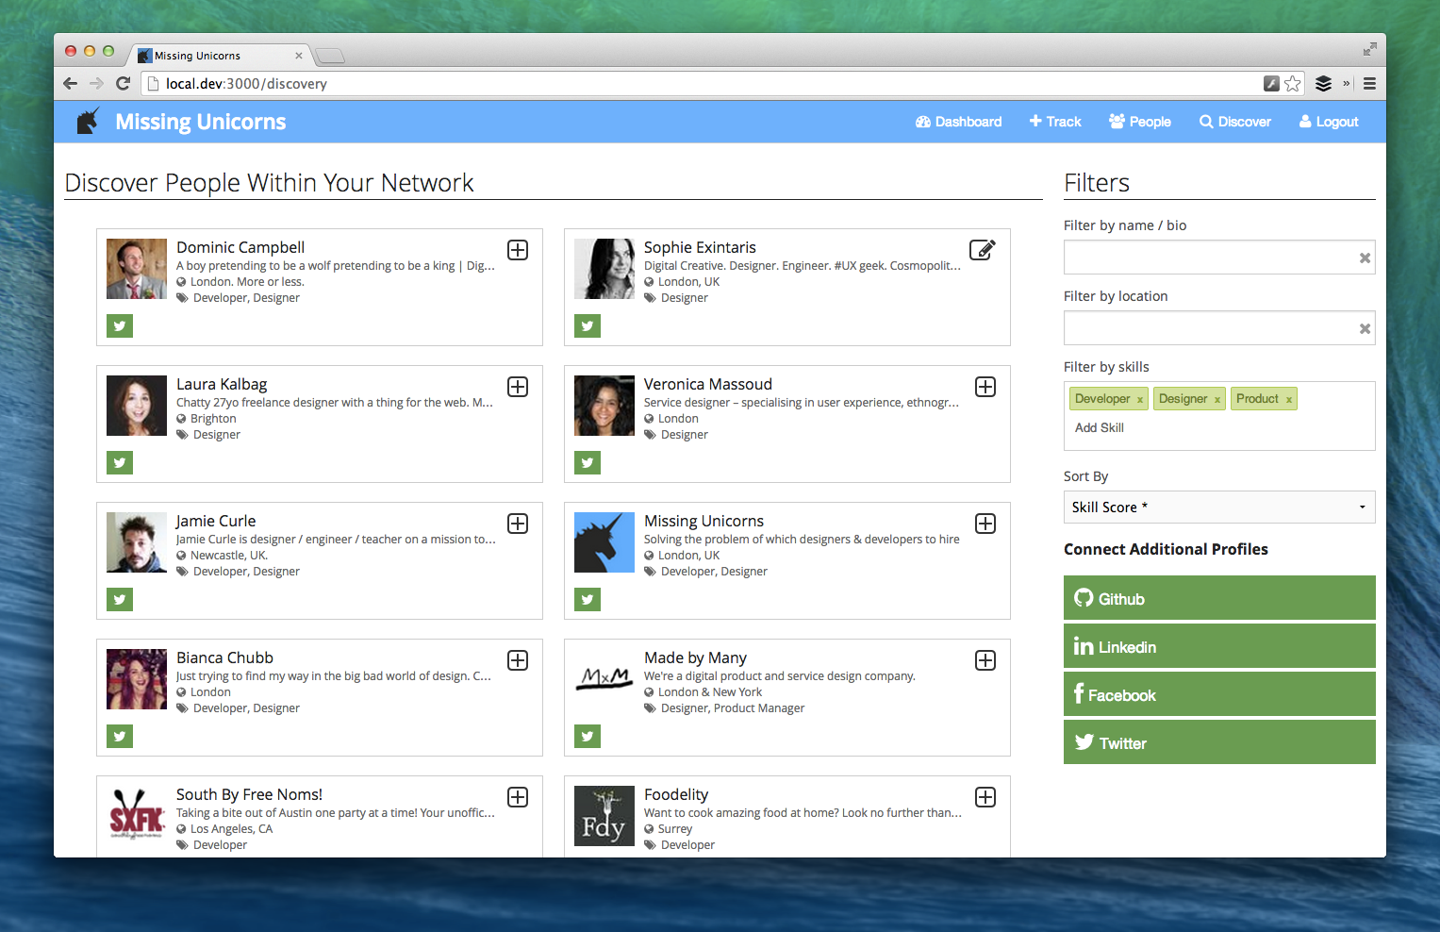The width and height of the screenshot is (1440, 932).
Task: Clear the location filter field
Action: click(1365, 328)
